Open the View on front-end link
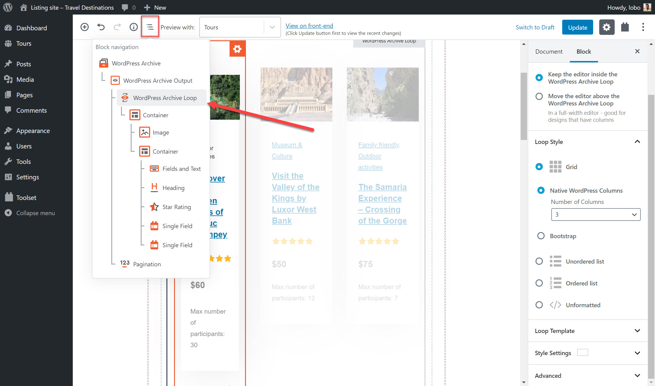The image size is (655, 386). (x=309, y=26)
